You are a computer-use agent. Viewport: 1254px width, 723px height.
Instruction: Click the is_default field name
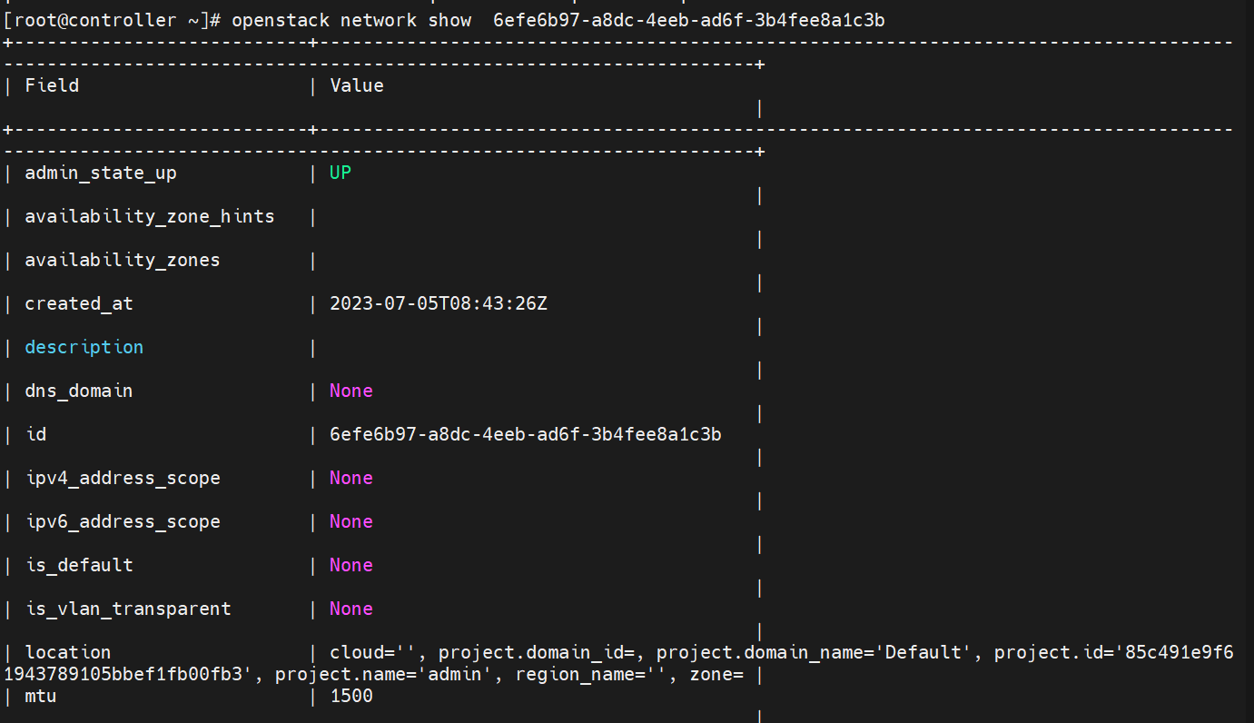pyautogui.click(x=79, y=565)
